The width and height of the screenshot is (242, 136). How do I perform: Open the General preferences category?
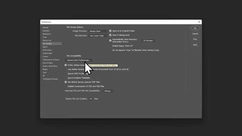pyautogui.click(x=45, y=28)
